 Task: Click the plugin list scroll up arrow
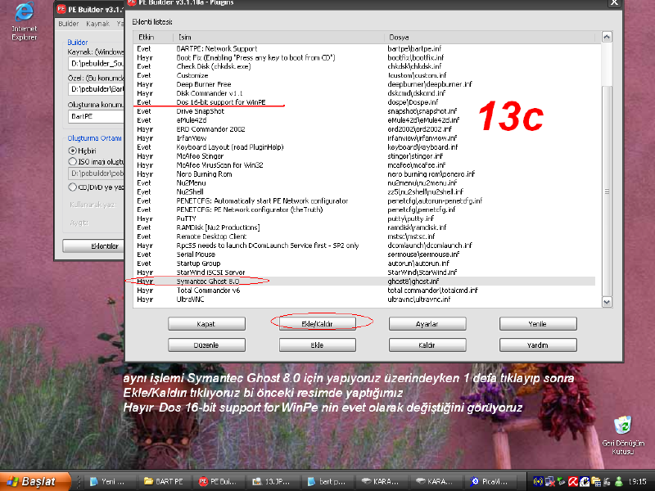pos(607,37)
